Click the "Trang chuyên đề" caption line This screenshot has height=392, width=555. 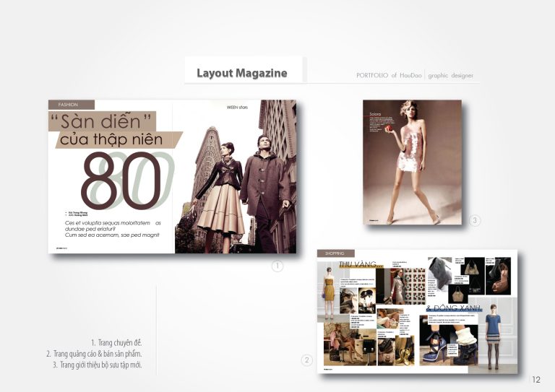[116, 341]
